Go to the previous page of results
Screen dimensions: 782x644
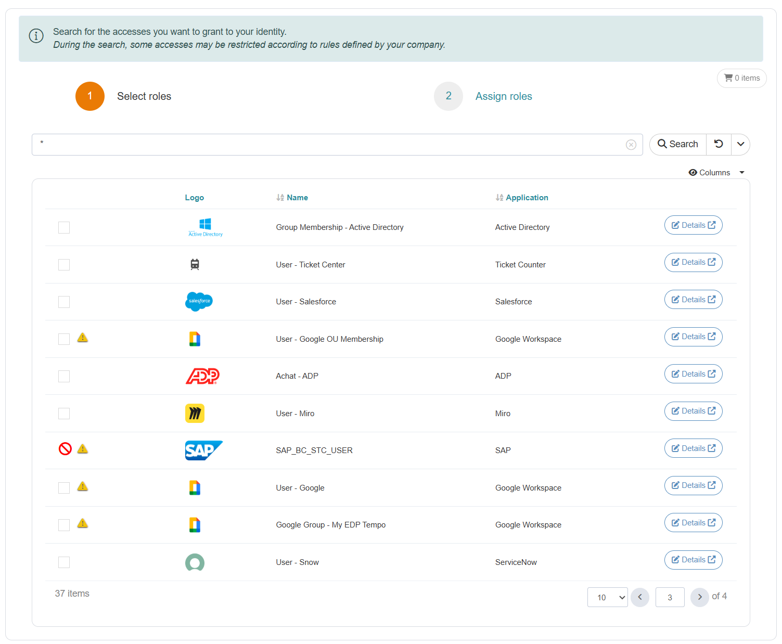(639, 597)
